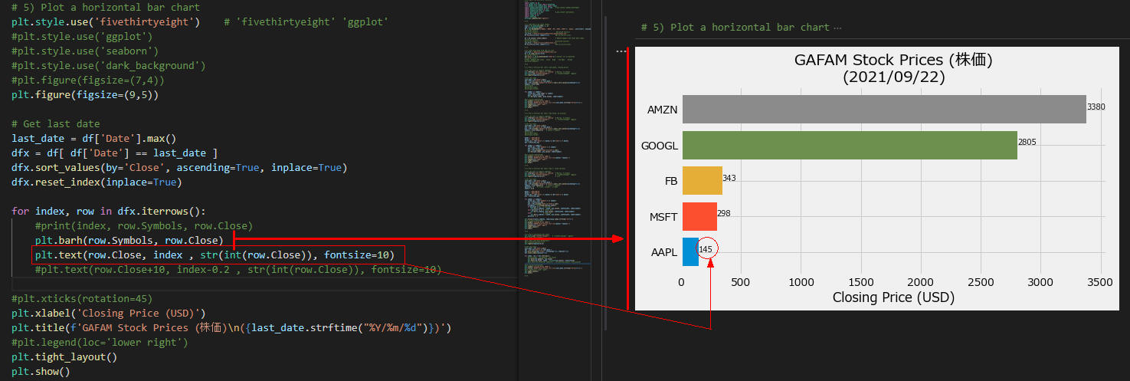
Task: Open the output cell's ellipsis actions menu
Action: (621, 51)
